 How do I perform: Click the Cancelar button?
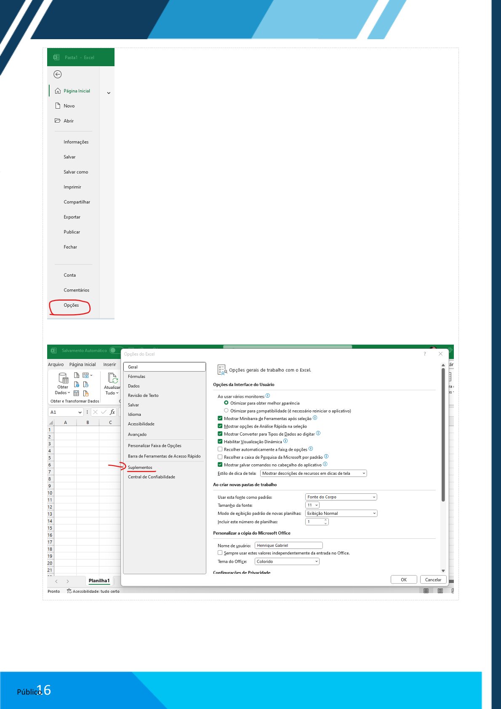point(433,580)
